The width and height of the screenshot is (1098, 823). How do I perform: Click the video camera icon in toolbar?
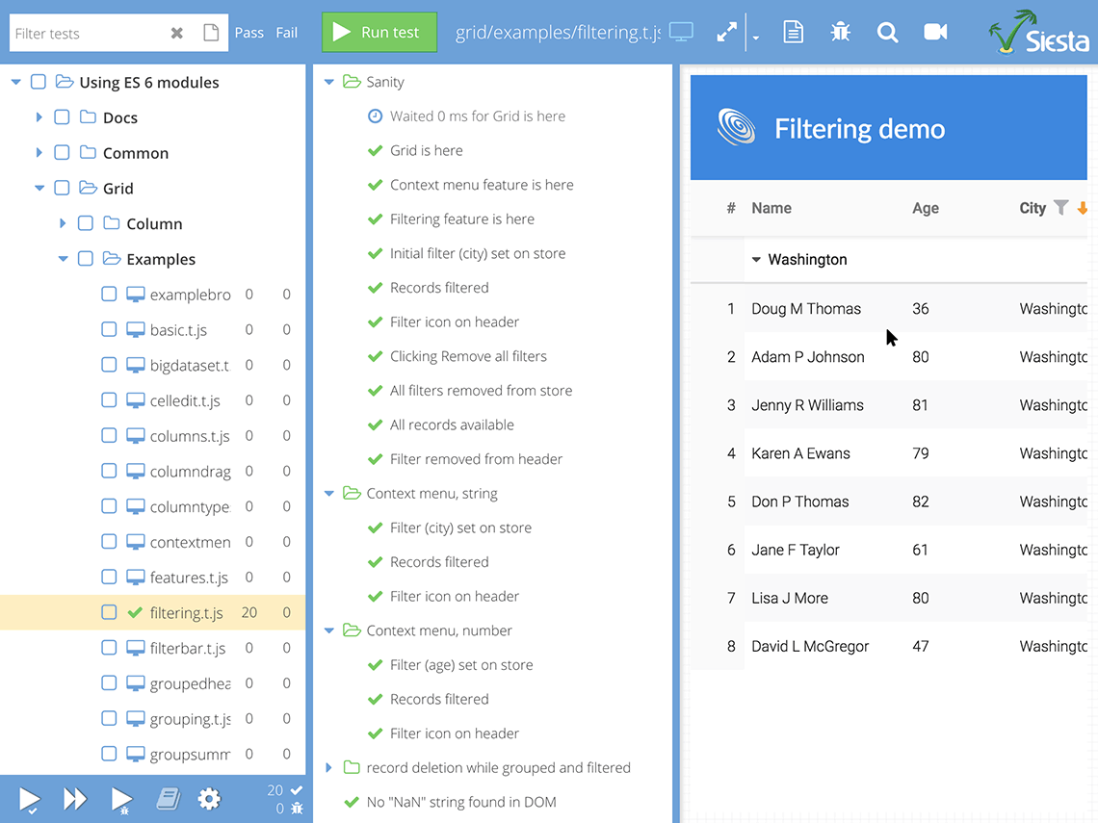click(x=935, y=32)
